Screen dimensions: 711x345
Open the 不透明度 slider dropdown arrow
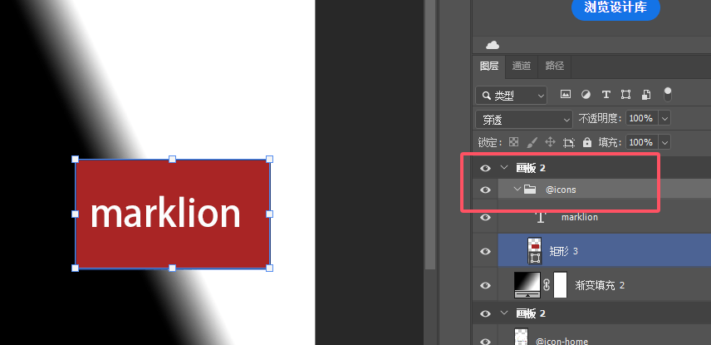[664, 119]
